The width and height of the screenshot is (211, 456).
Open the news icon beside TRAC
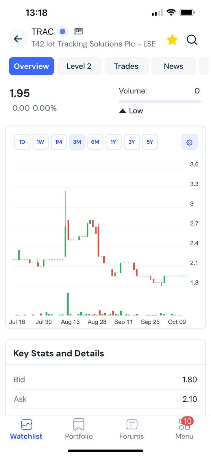click(78, 31)
